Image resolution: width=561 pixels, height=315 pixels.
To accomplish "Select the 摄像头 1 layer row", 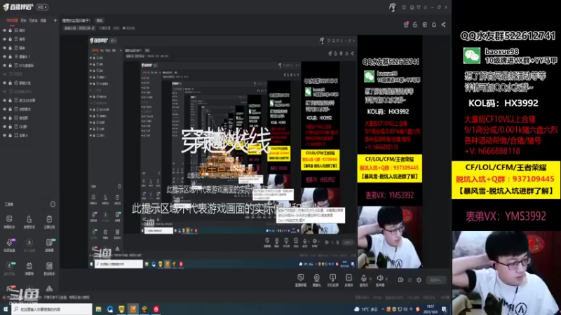I will [x=29, y=57].
